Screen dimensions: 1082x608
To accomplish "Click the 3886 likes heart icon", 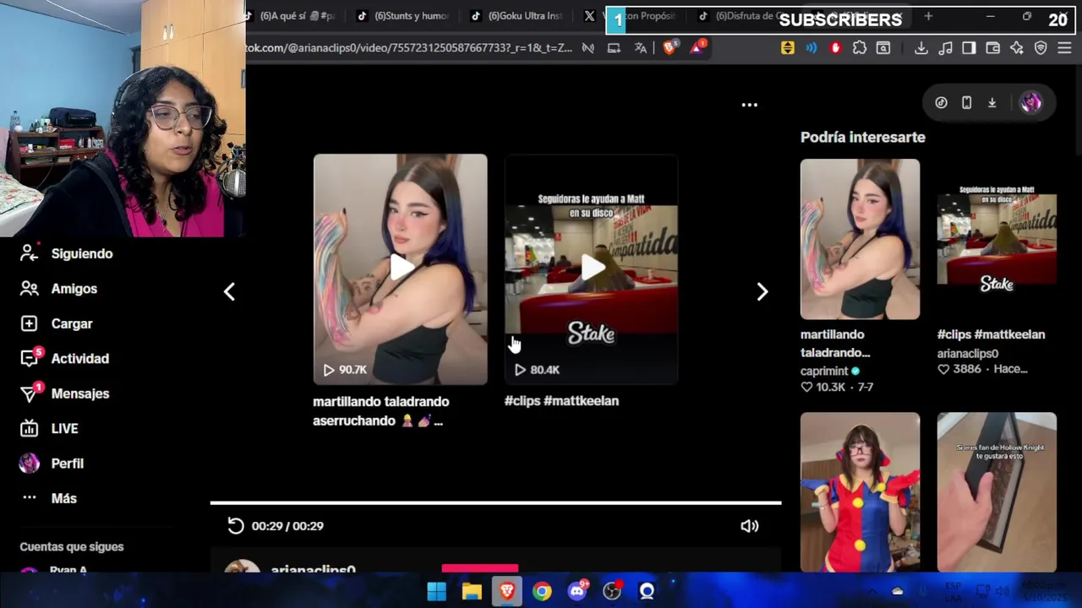I will (x=943, y=369).
